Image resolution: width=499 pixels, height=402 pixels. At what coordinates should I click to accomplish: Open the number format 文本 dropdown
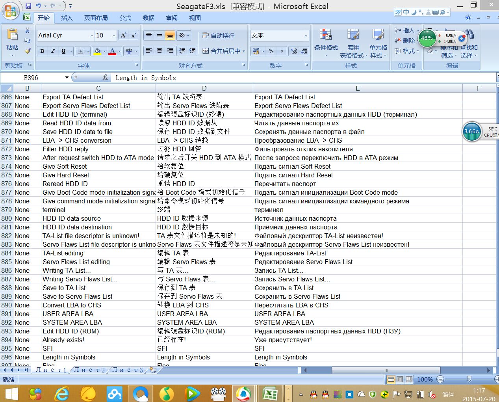(306, 35)
